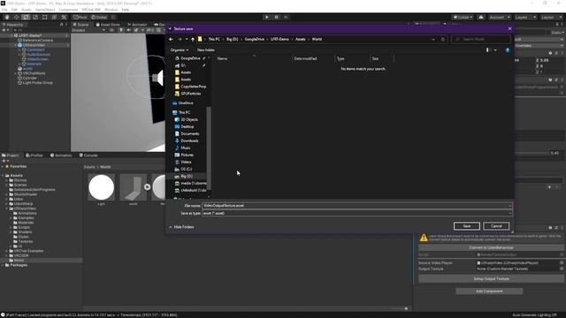Click the Step button in Unity
Viewport: 566px width, 318px height.
(286, 18)
